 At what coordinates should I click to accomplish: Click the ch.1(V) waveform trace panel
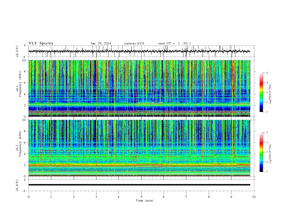pyautogui.click(x=142, y=51)
